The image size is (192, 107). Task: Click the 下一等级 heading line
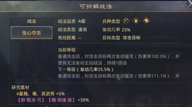(x=86, y=69)
